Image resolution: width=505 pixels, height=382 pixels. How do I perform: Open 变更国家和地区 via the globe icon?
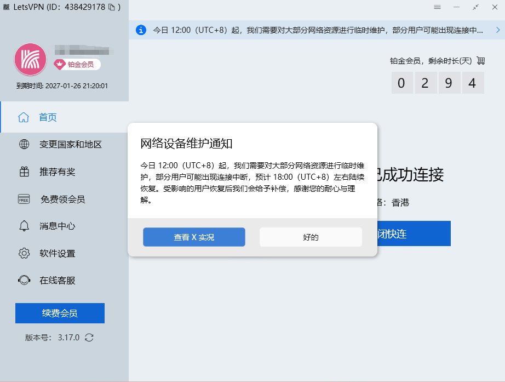24,144
